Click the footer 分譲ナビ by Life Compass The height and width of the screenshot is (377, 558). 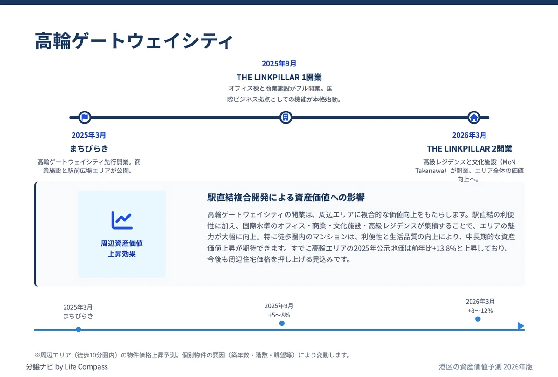click(67, 367)
